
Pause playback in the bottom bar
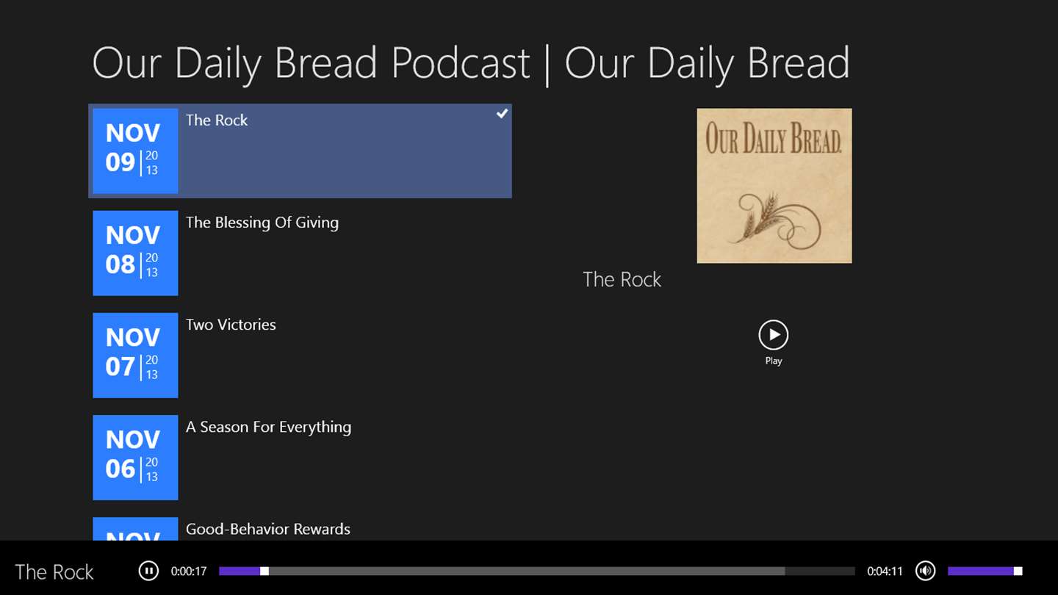pos(148,571)
